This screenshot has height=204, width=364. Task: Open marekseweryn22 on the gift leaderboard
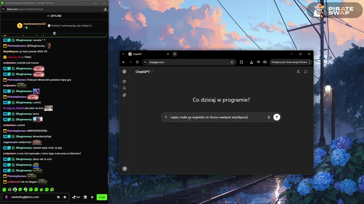(34, 24)
